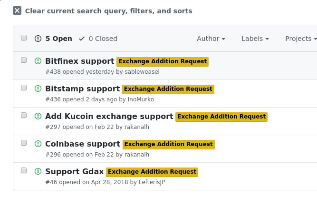Visit author sableweasel's issues link
317x197 pixels.
pos(142,72)
